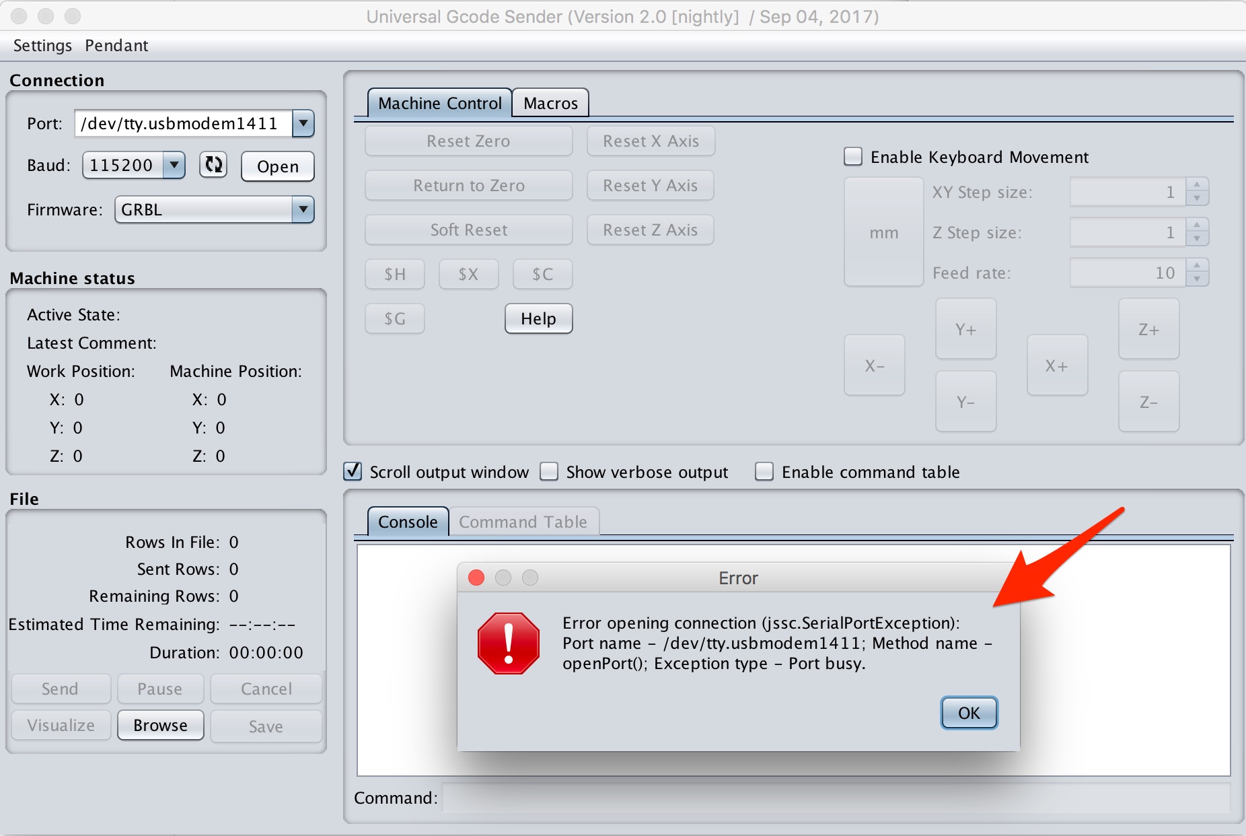Viewport: 1246px width, 836px height.
Task: Enable Show verbose output checkbox
Action: (x=549, y=471)
